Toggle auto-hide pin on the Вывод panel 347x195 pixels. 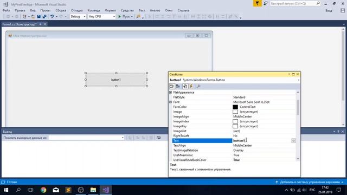338,132
